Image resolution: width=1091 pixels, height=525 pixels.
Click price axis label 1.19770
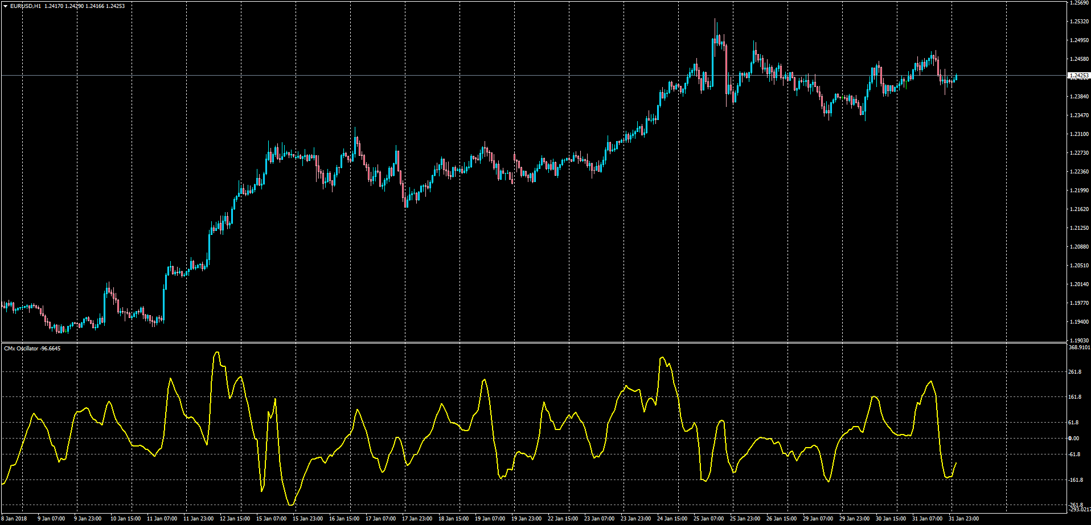1079,303
